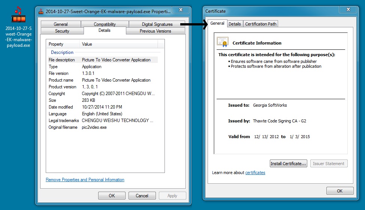365x210 pixels.
Task: Click the expiry date 1/3/2015
Action: [299, 137]
